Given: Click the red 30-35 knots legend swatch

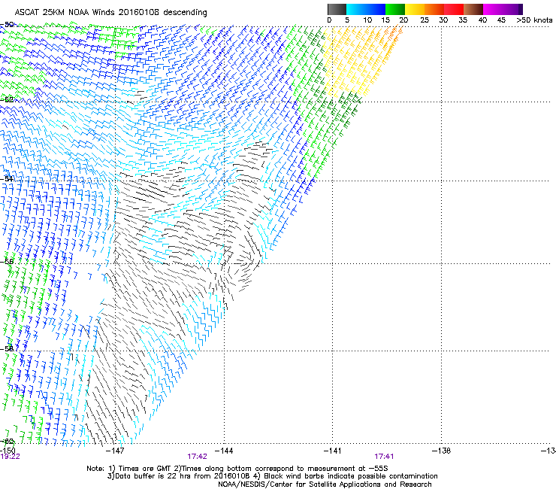Looking at the screenshot, I should [x=454, y=9].
